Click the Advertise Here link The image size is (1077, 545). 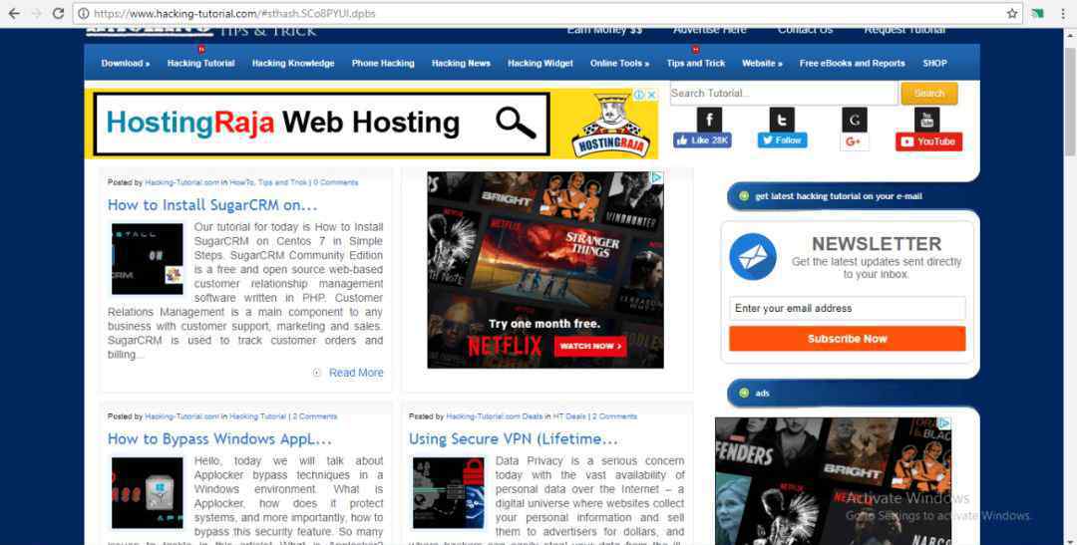(x=710, y=30)
